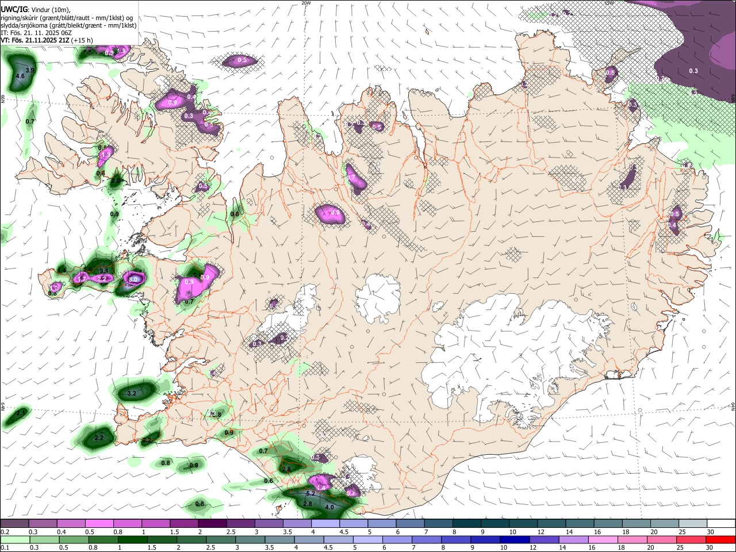Screen dimensions: 736x552
Task: Select the rain scale swatch starting at 6
Action: (x=397, y=539)
